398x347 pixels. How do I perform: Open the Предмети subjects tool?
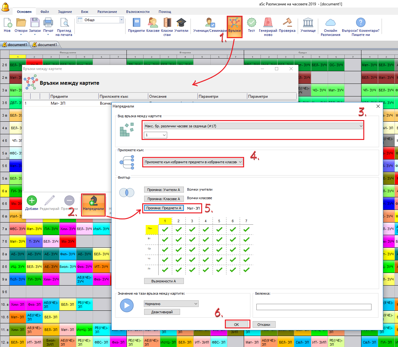pos(136,24)
